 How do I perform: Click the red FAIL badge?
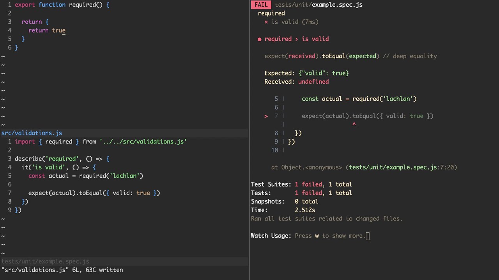pos(261,5)
